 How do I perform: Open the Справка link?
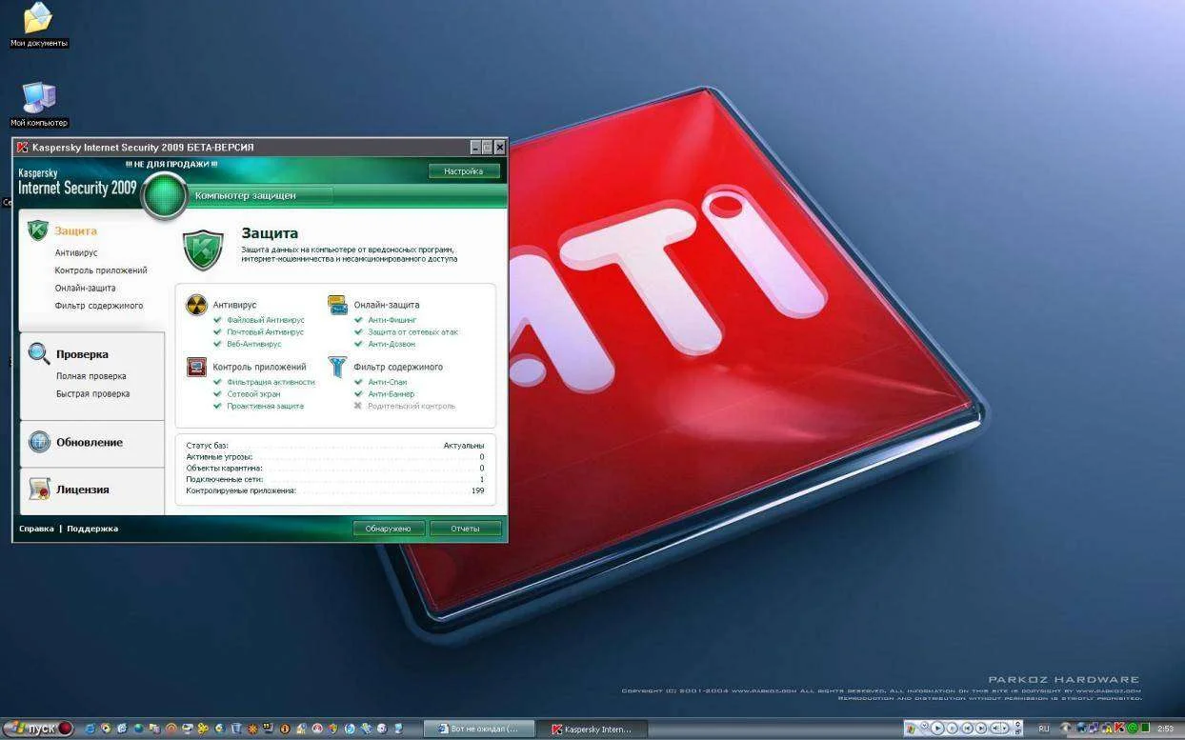tap(36, 529)
